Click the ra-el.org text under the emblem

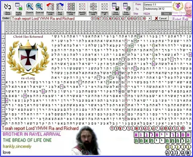[28, 78]
